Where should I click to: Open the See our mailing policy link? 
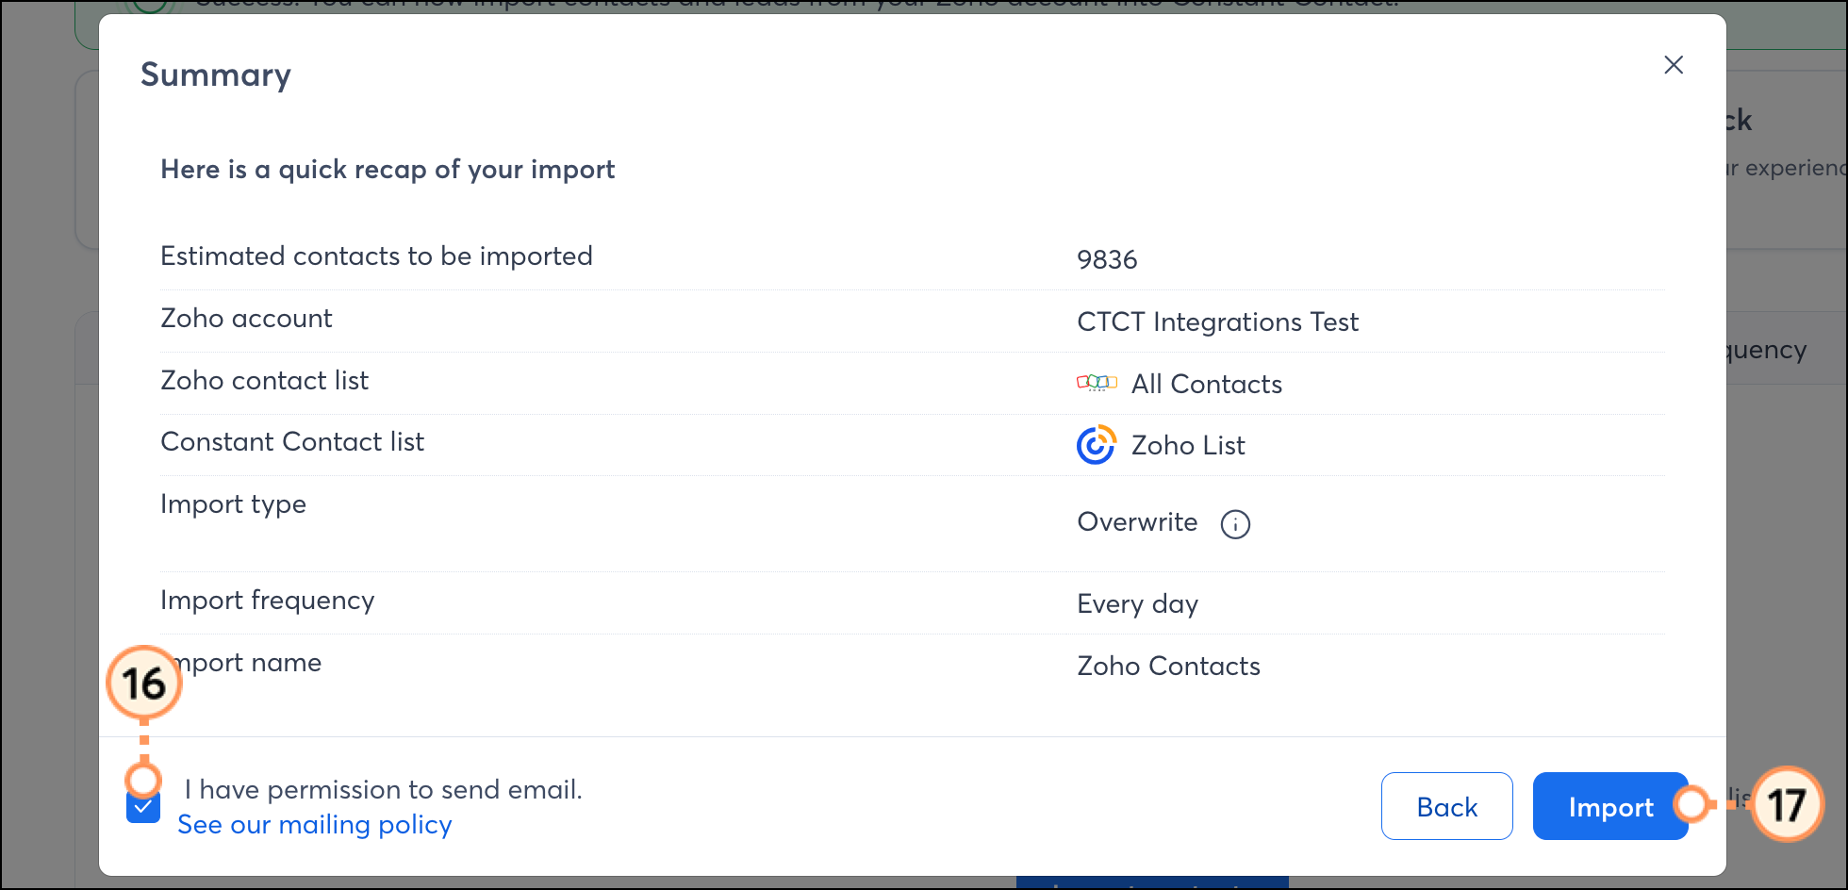click(x=315, y=825)
